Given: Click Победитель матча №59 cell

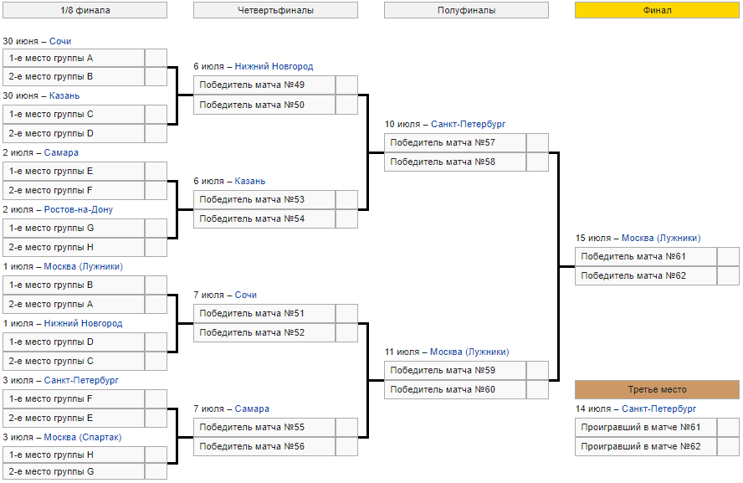Looking at the screenshot, I should [x=455, y=370].
